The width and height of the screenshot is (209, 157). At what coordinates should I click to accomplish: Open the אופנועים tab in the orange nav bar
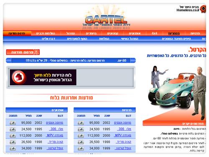[x=135, y=33]
